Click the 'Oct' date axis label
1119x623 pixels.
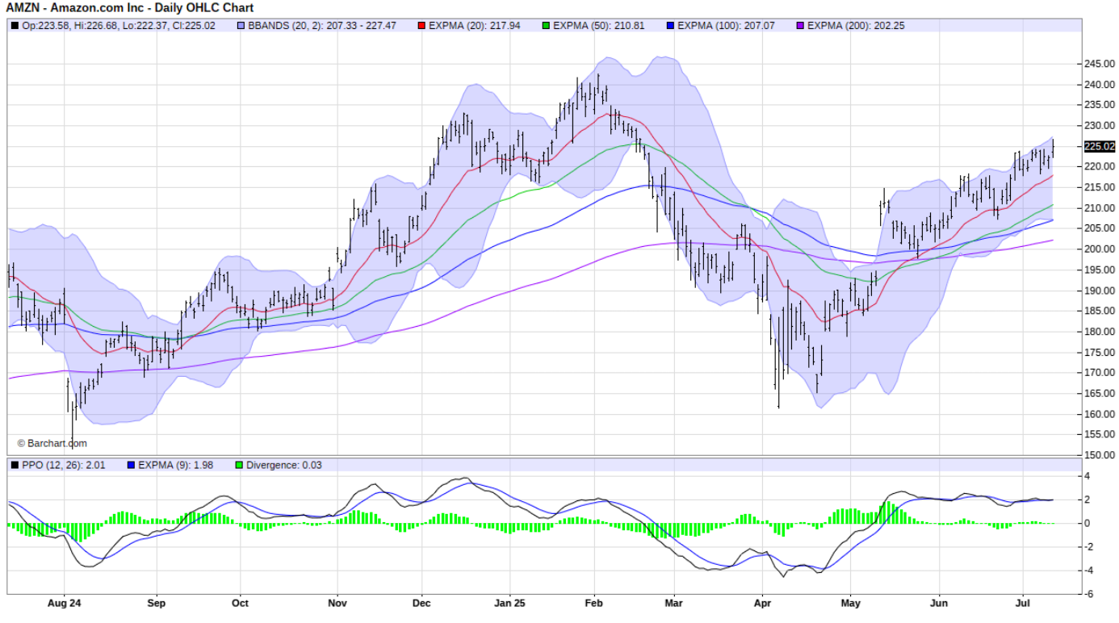(x=240, y=603)
